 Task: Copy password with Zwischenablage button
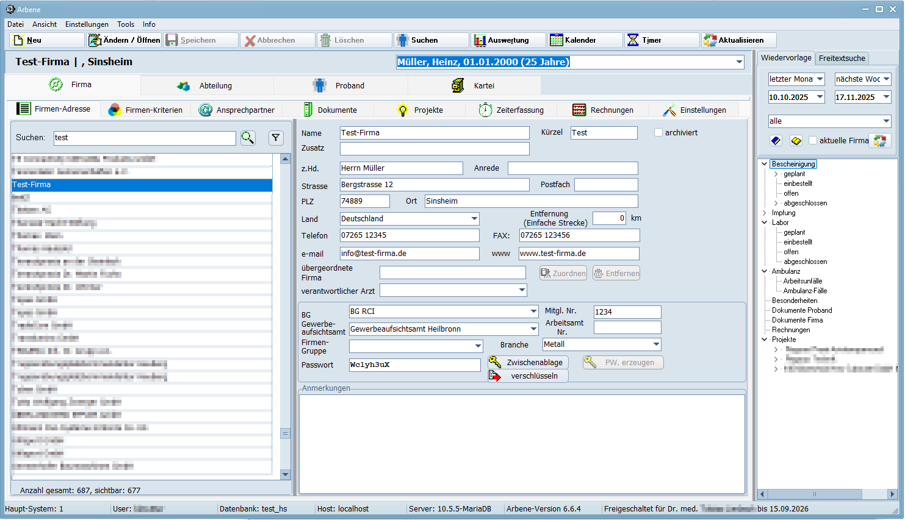click(528, 363)
